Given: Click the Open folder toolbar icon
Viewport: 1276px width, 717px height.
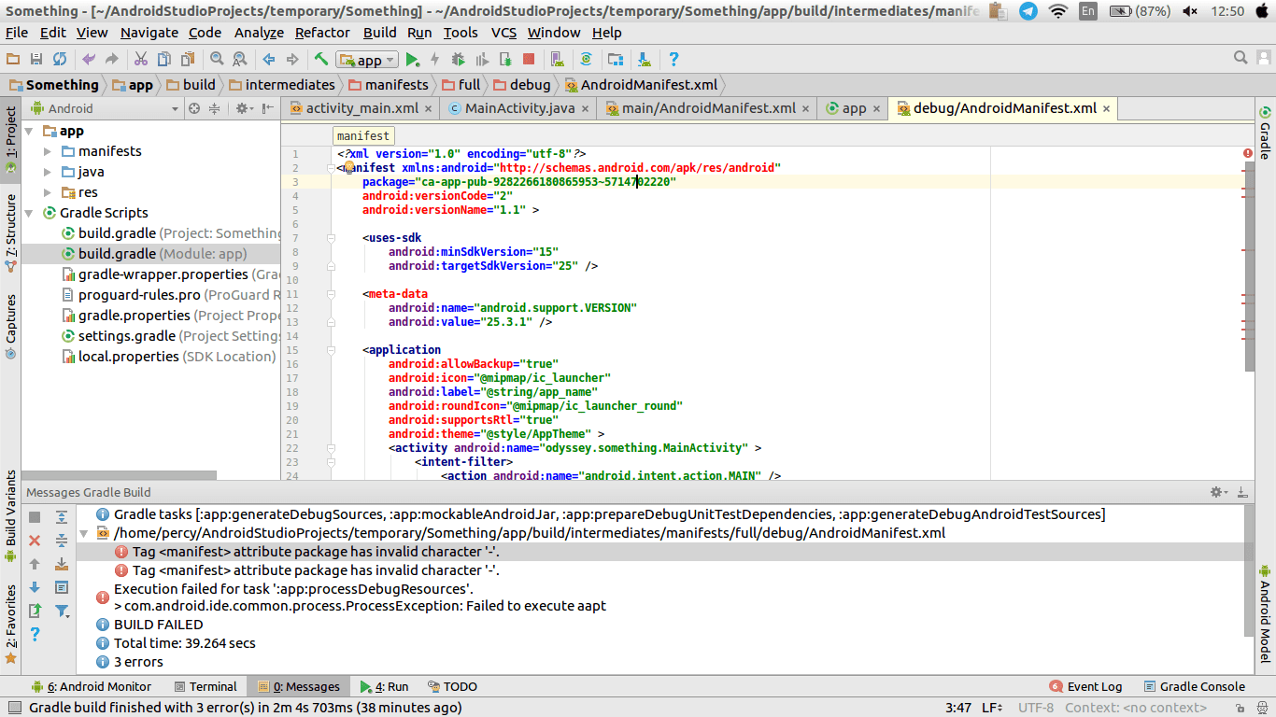Looking at the screenshot, I should [14, 59].
